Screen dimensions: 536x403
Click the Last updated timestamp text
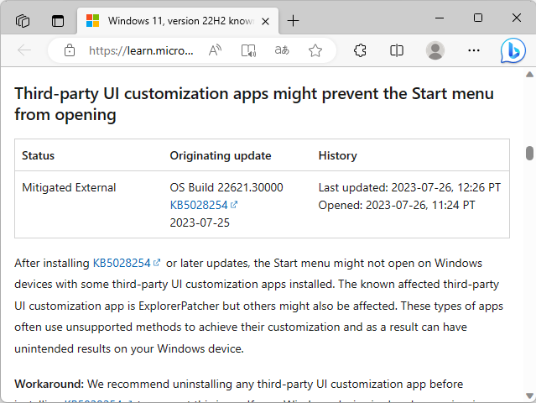(409, 187)
